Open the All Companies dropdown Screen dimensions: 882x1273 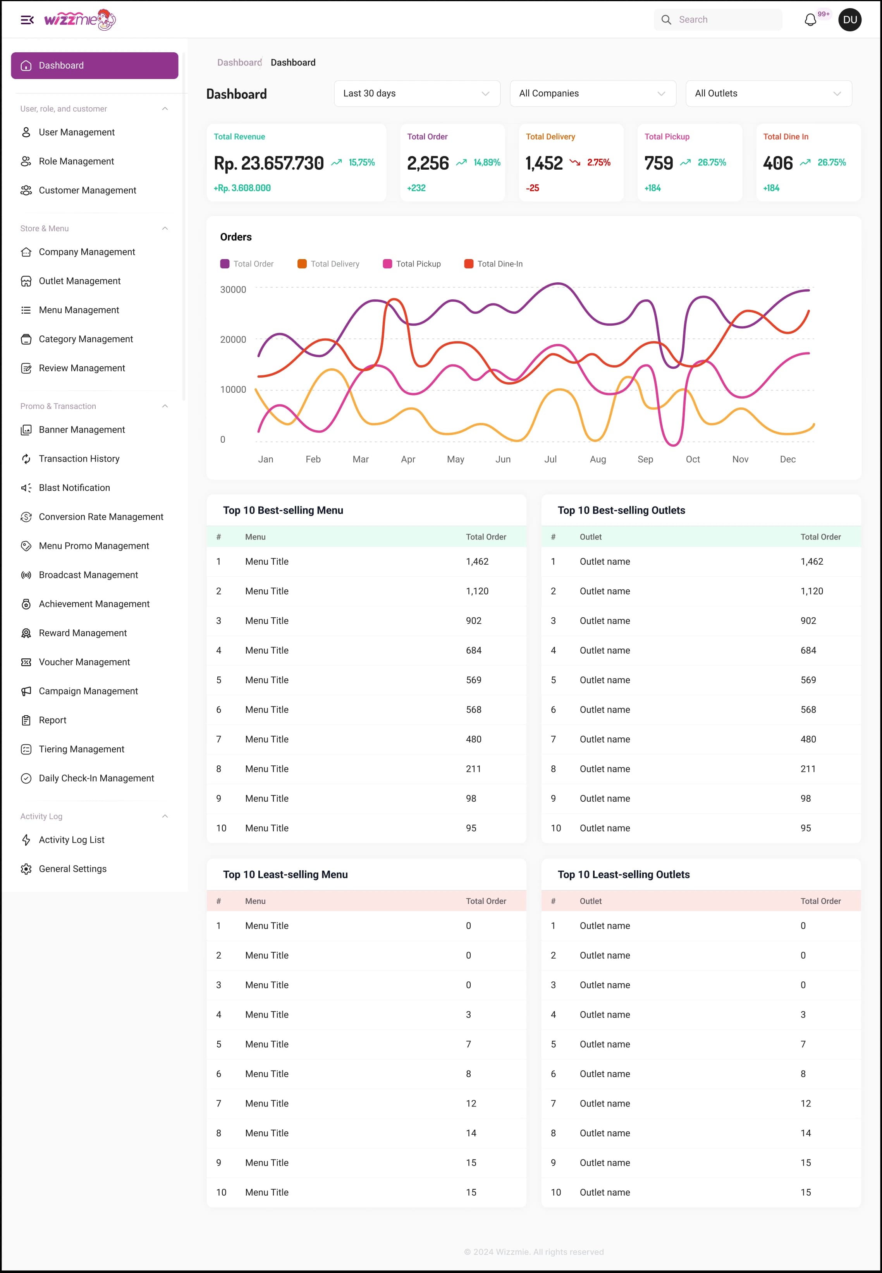tap(592, 93)
